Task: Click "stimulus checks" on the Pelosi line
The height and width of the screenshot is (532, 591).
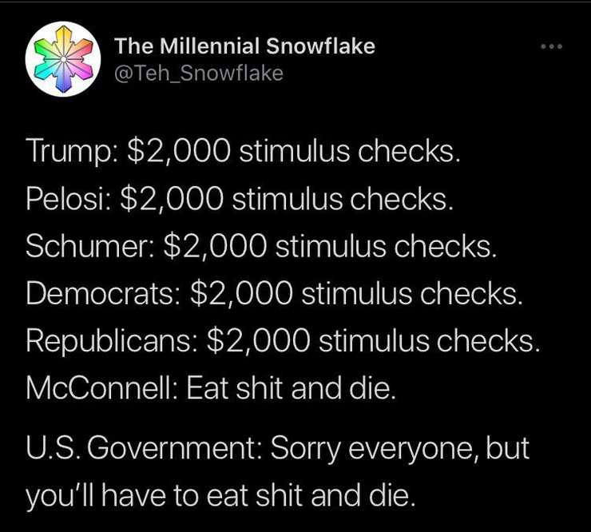Action: 343,199
